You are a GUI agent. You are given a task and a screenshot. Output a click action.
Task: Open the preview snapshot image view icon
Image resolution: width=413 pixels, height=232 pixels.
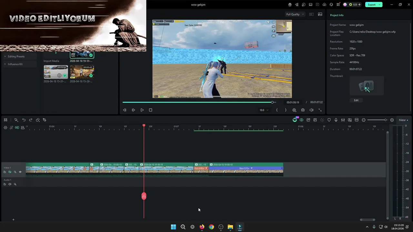pos(320,14)
